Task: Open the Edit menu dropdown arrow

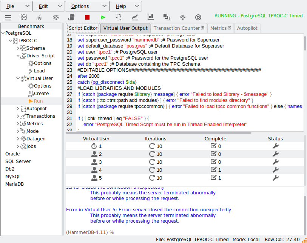Action: (60, 6)
